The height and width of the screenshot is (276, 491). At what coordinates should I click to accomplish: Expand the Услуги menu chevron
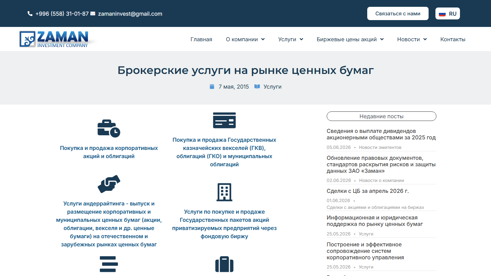pos(301,39)
